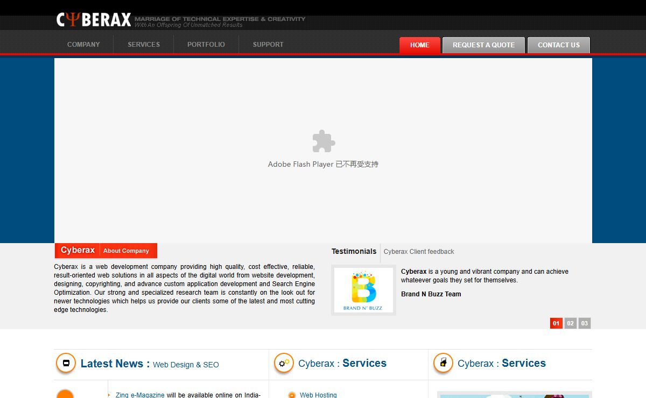Click the Cyberax About Company badge

[106, 251]
